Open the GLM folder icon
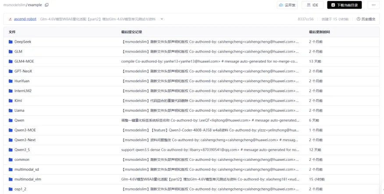 11,52
